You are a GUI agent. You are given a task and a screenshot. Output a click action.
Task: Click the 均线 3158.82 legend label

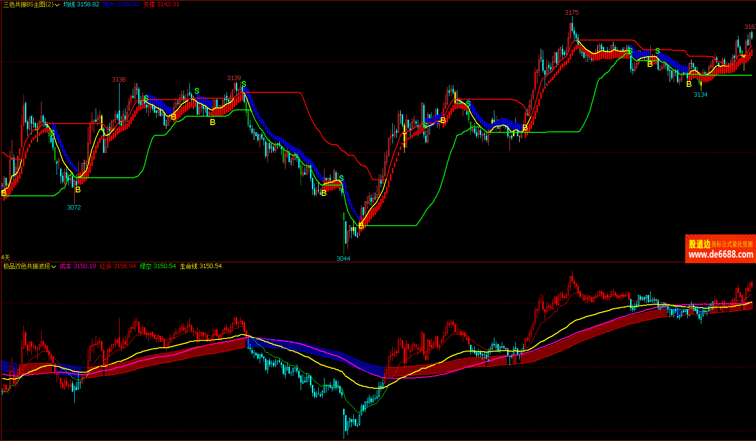[81, 4]
